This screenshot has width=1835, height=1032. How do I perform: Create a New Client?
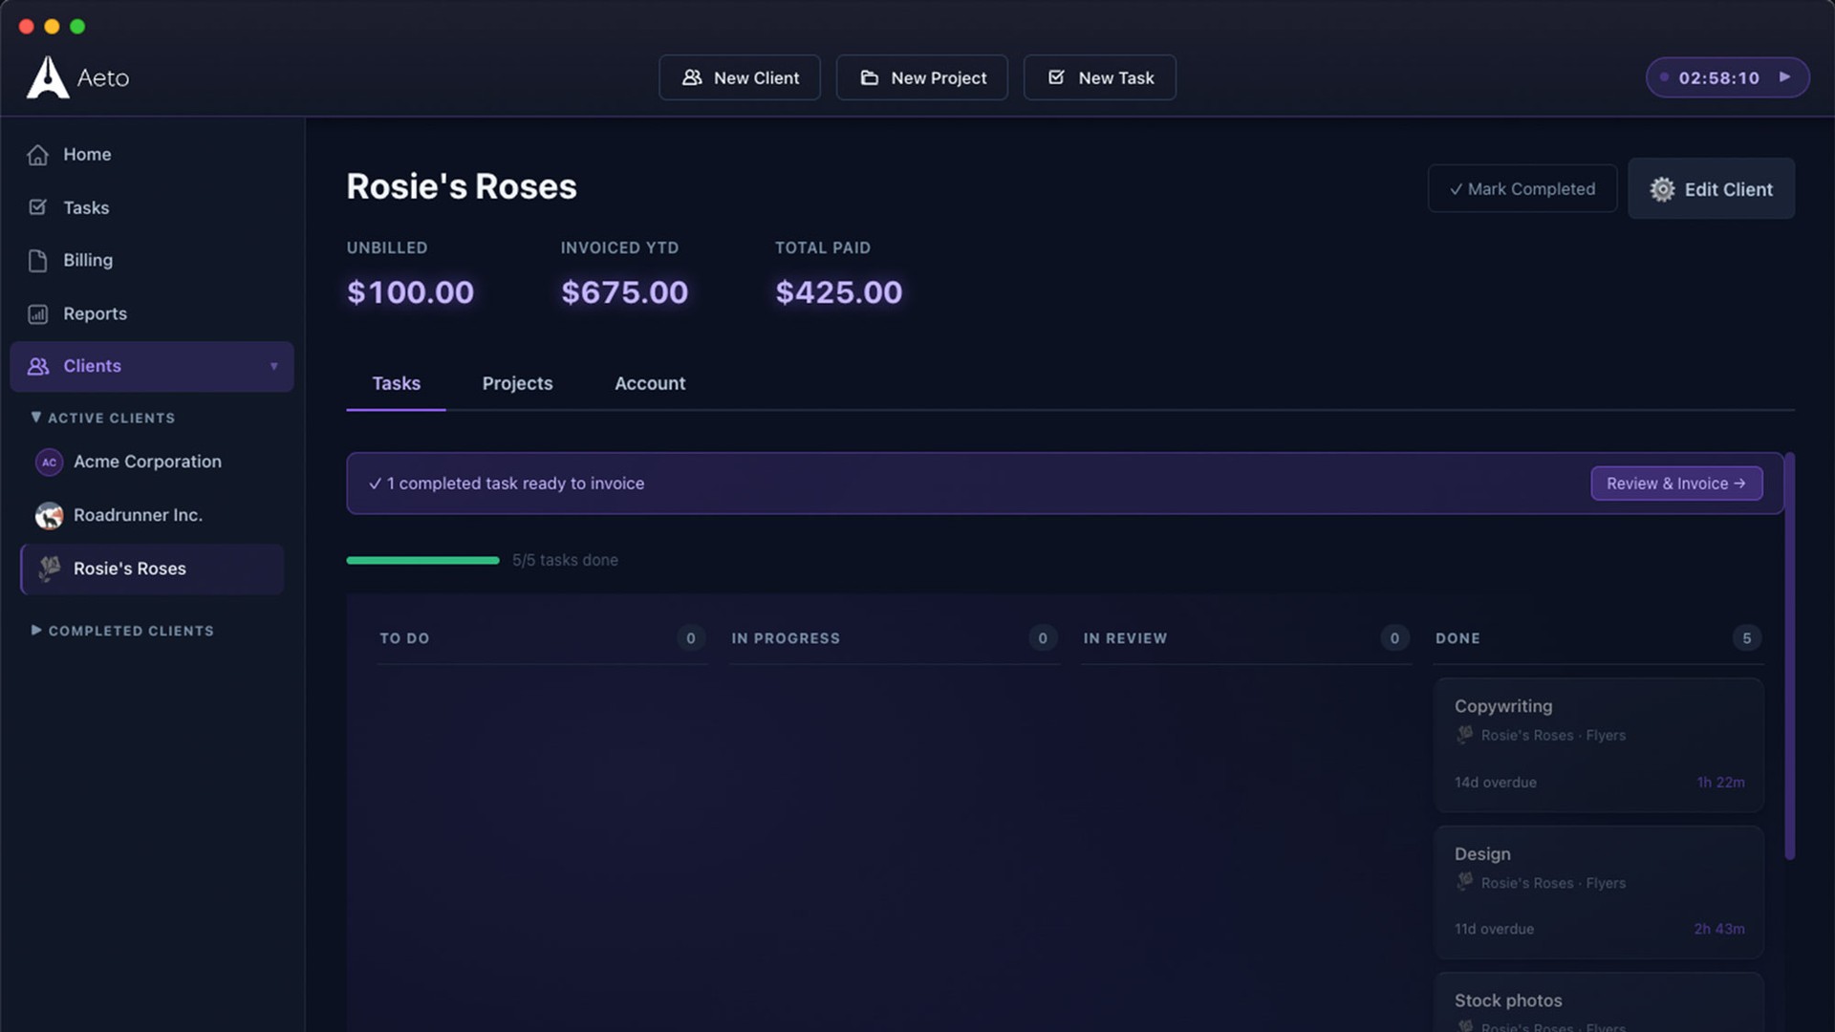[740, 77]
